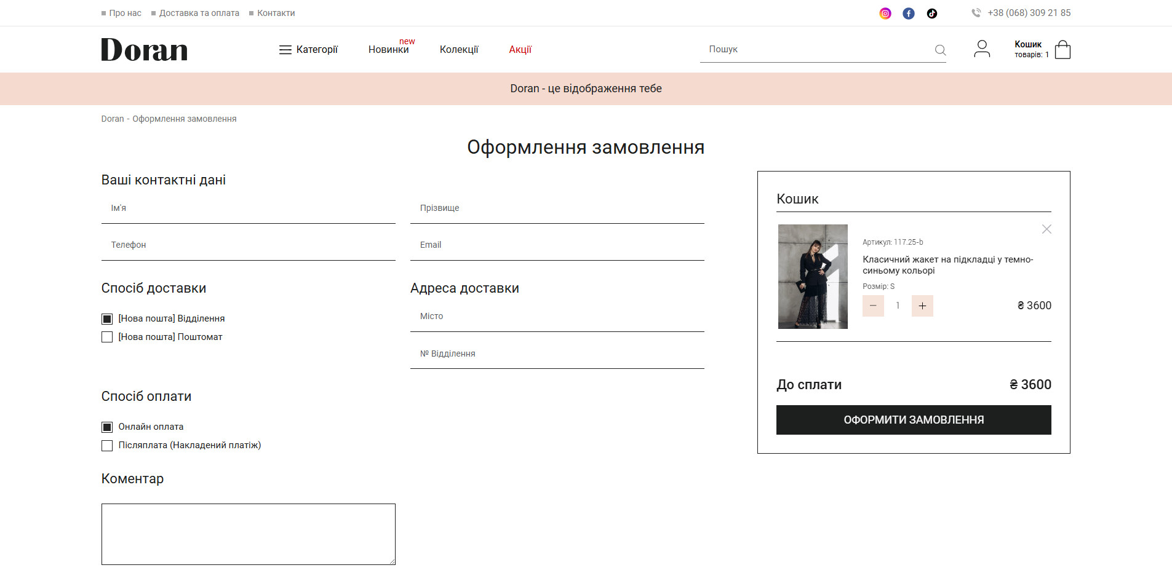Image resolution: width=1172 pixels, height=581 pixels.
Task: Click the Телефон input field
Action: pyautogui.click(x=248, y=245)
